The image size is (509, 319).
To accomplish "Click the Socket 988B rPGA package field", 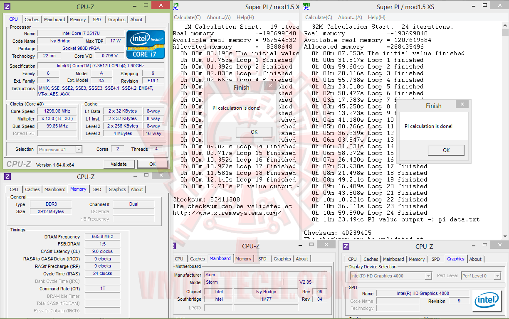I will point(81,48).
